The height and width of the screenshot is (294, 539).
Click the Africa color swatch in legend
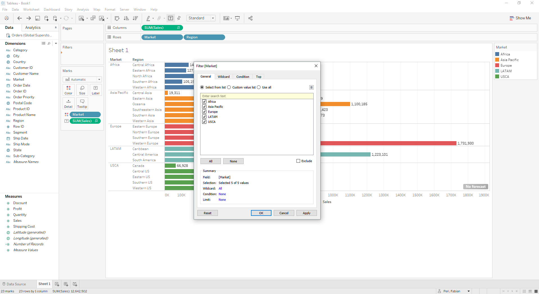(x=497, y=54)
